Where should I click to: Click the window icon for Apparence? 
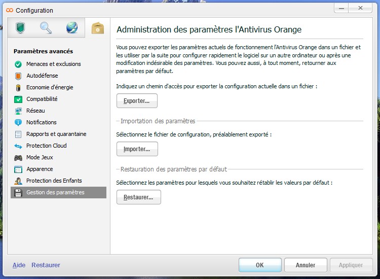18,169
